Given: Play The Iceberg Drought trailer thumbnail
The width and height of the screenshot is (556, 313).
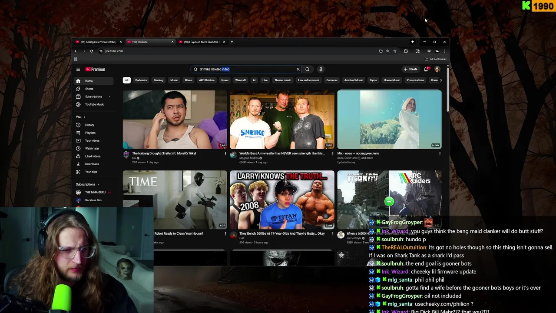Looking at the screenshot, I should pyautogui.click(x=175, y=120).
